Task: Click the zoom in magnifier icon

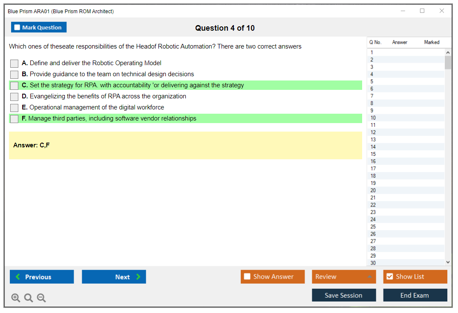Action: coord(16,298)
